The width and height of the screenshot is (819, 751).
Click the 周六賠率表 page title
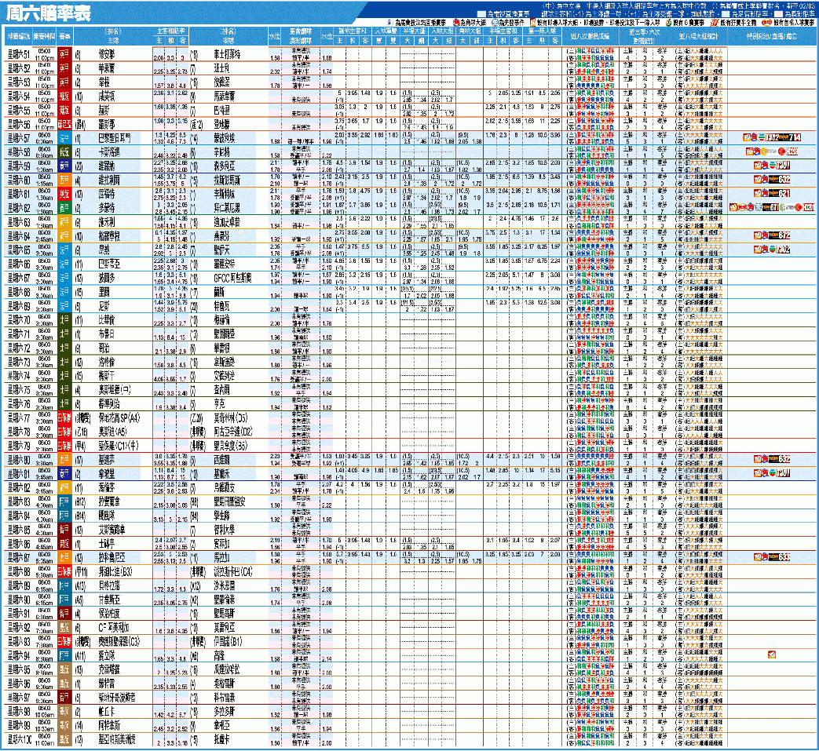pos(48,13)
